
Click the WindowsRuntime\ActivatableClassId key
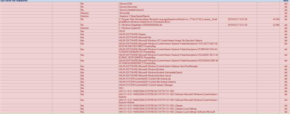coord(150,72)
